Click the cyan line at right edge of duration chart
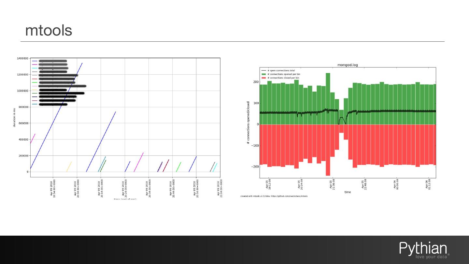469x264 pixels. tap(215, 168)
